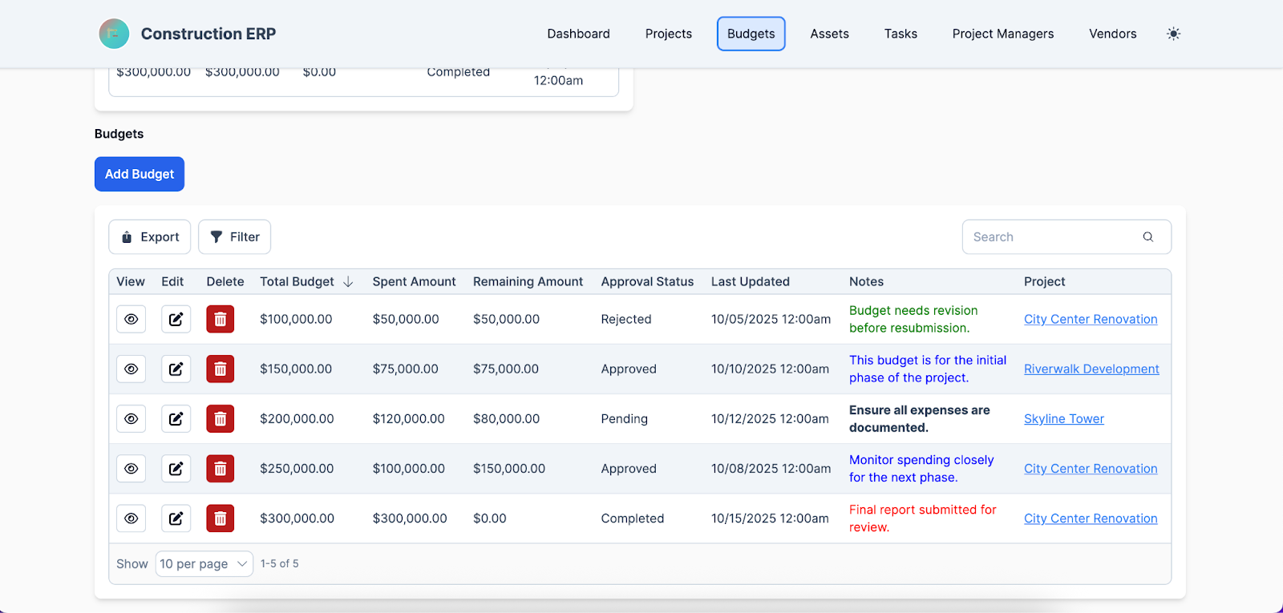Viewport: 1283px width, 613px height.
Task: Open the Filter options
Action: 234,237
